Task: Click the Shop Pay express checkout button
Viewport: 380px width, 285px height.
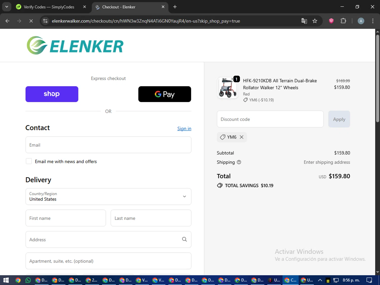Action: [x=52, y=94]
